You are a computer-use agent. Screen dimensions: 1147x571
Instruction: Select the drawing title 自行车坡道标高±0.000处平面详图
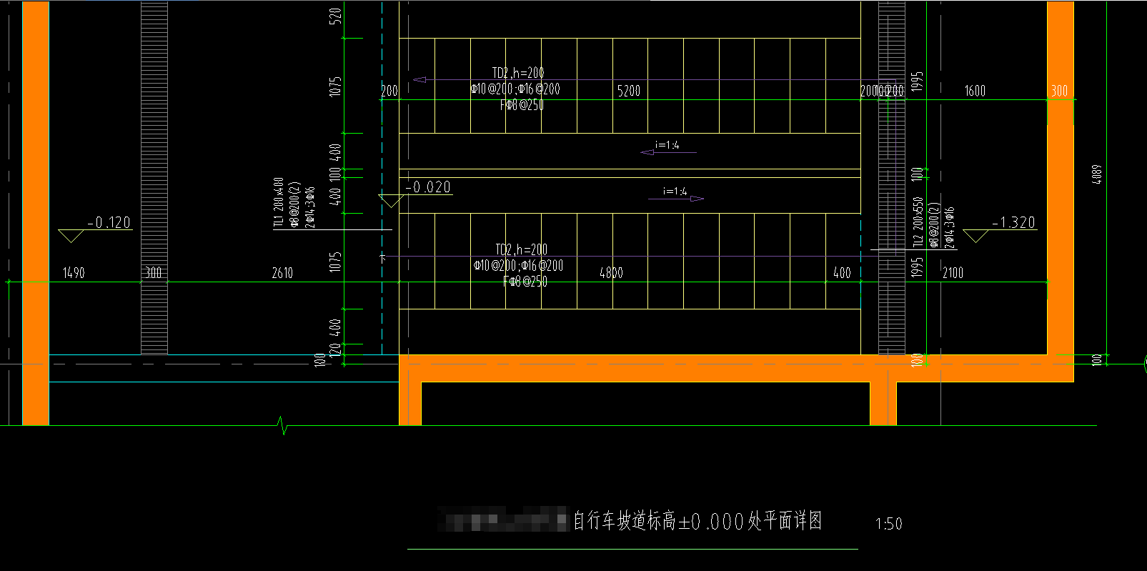click(697, 520)
